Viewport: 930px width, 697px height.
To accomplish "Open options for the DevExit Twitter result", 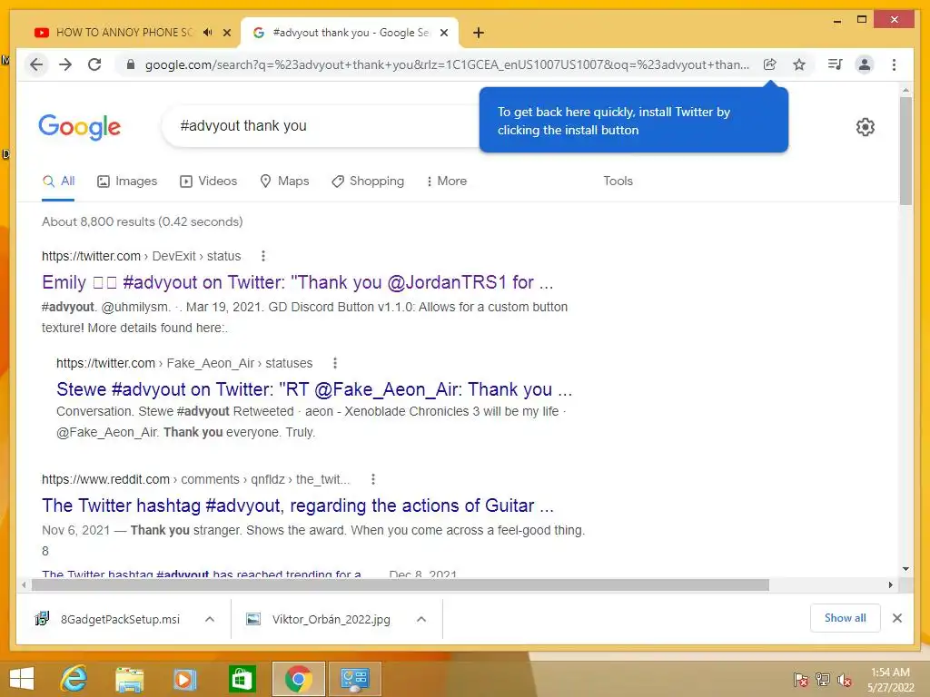I will tap(263, 256).
